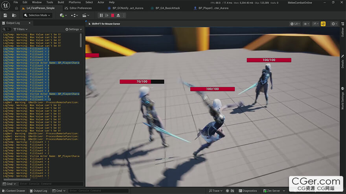Image resolution: width=346 pixels, height=194 pixels.
Task: Advance a single frame button
Action: pyautogui.click(x=107, y=15)
